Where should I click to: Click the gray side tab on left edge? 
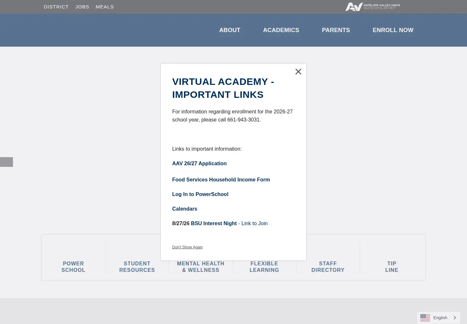6,162
